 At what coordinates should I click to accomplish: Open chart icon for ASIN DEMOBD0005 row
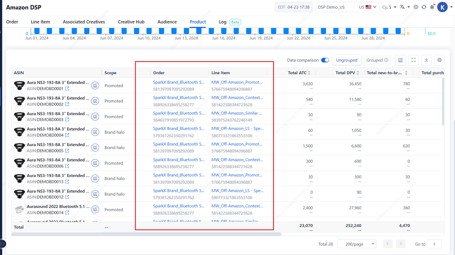coord(95,147)
